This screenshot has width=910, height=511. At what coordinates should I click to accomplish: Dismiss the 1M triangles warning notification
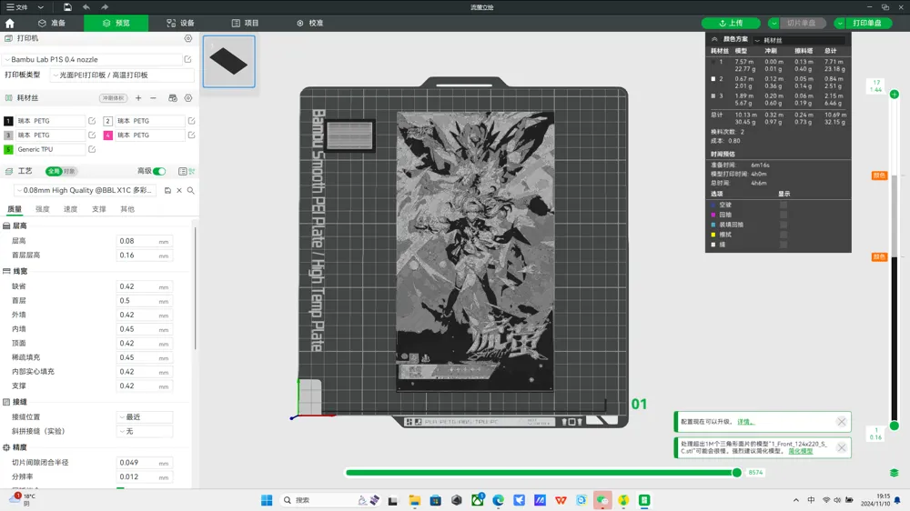click(842, 447)
